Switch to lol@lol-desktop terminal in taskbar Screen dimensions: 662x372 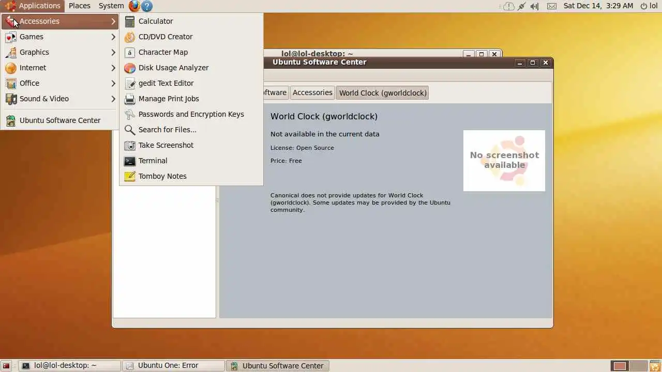pyautogui.click(x=70, y=365)
